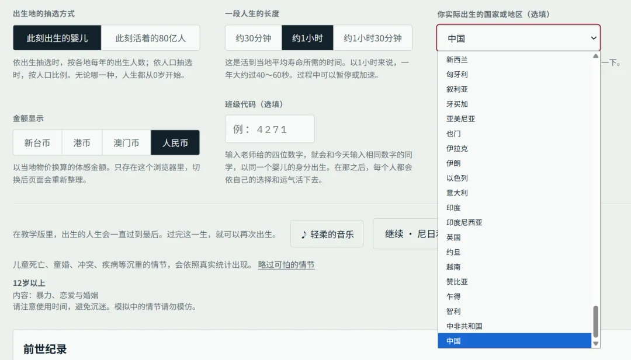Click the 继续 button
Viewport: 631px width, 360px height.
405,234
